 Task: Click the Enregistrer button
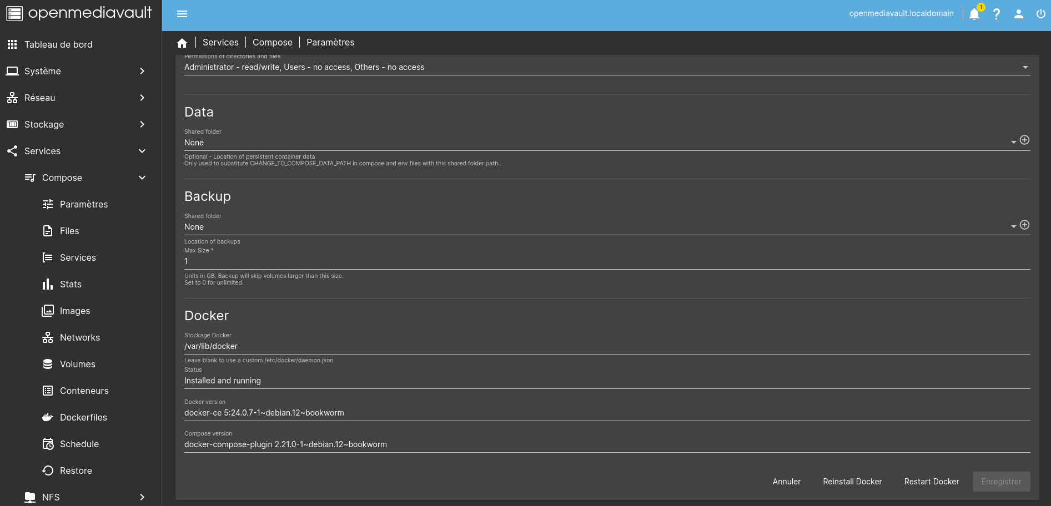point(1001,482)
